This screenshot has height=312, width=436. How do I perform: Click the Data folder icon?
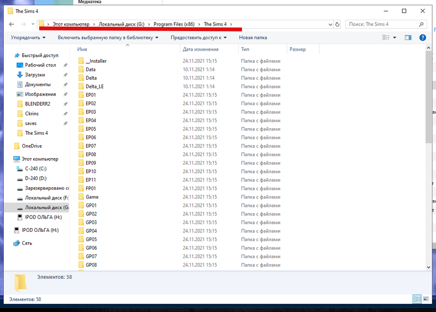tap(81, 69)
